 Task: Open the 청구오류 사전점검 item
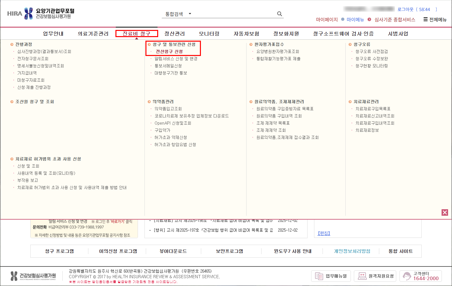[371, 51]
